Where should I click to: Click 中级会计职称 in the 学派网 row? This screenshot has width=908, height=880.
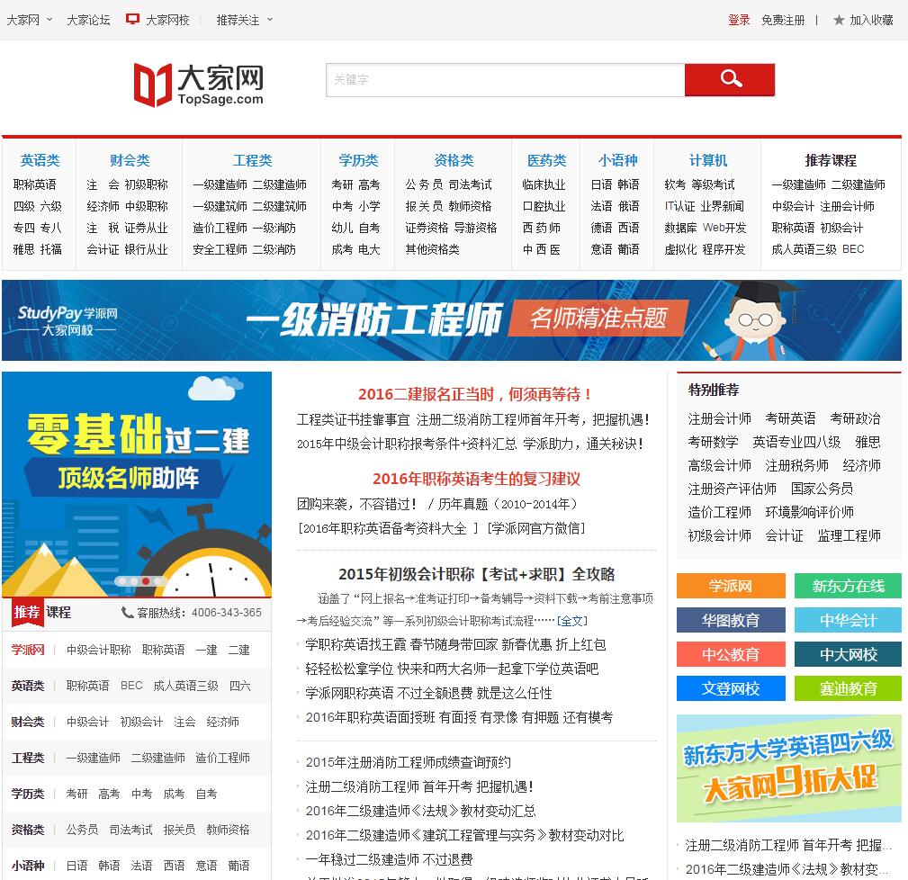98,650
